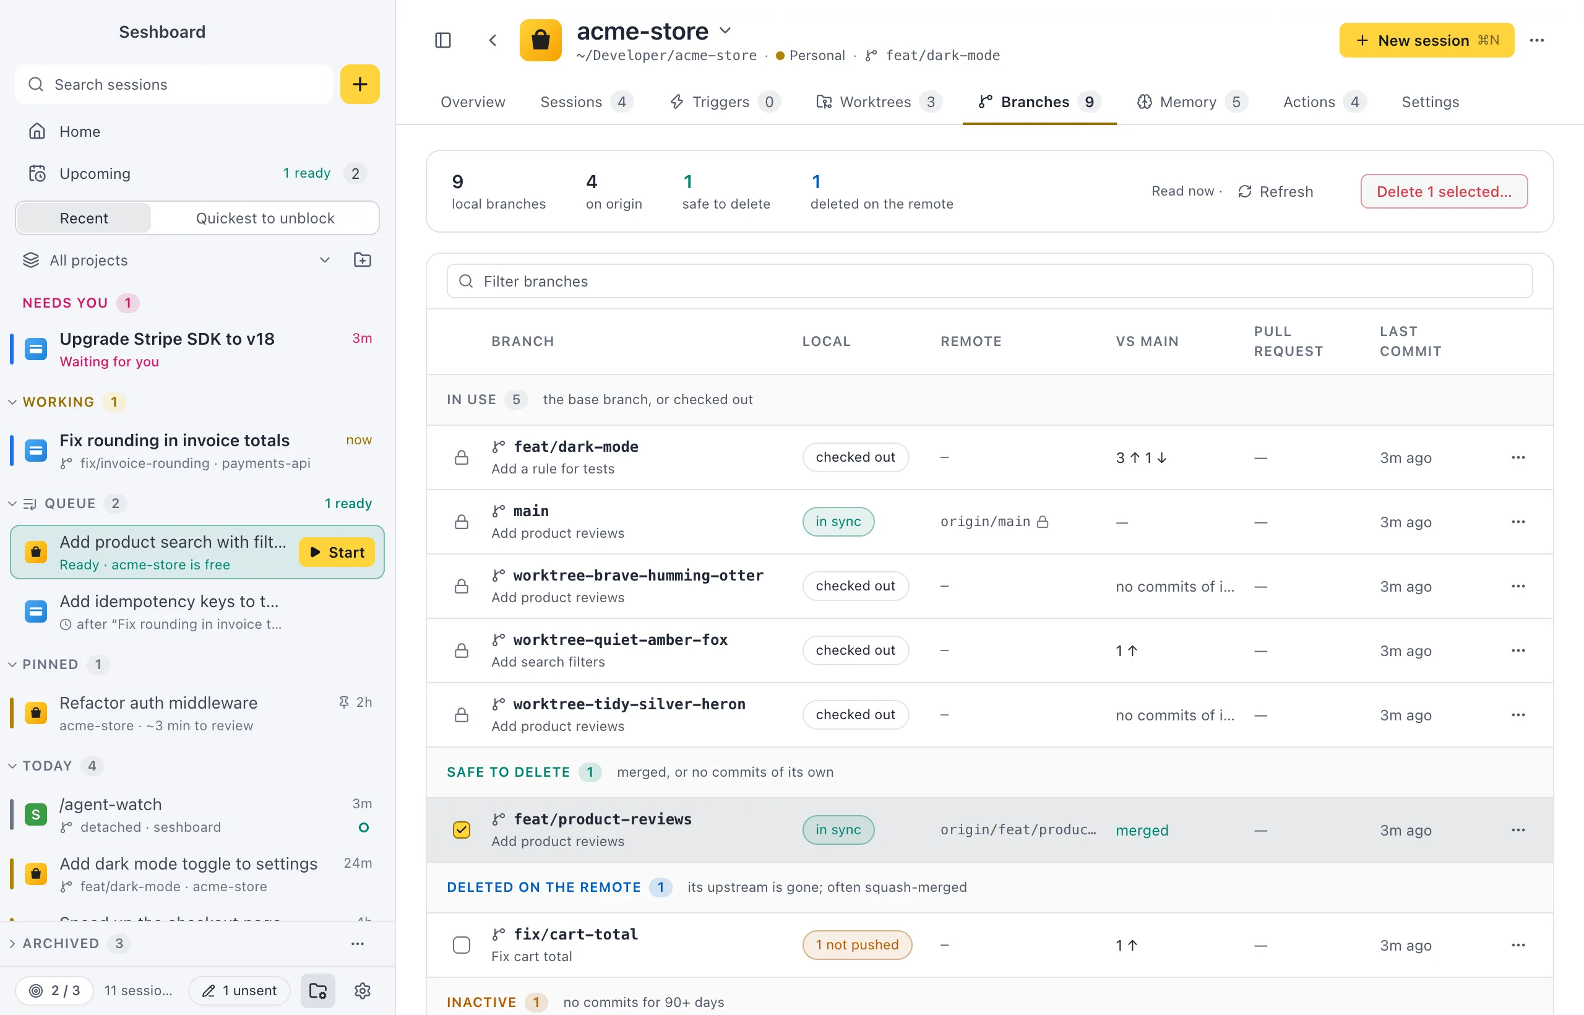1584x1015 pixels.
Task: Click the folder icon in sidebar footer
Action: tap(318, 991)
